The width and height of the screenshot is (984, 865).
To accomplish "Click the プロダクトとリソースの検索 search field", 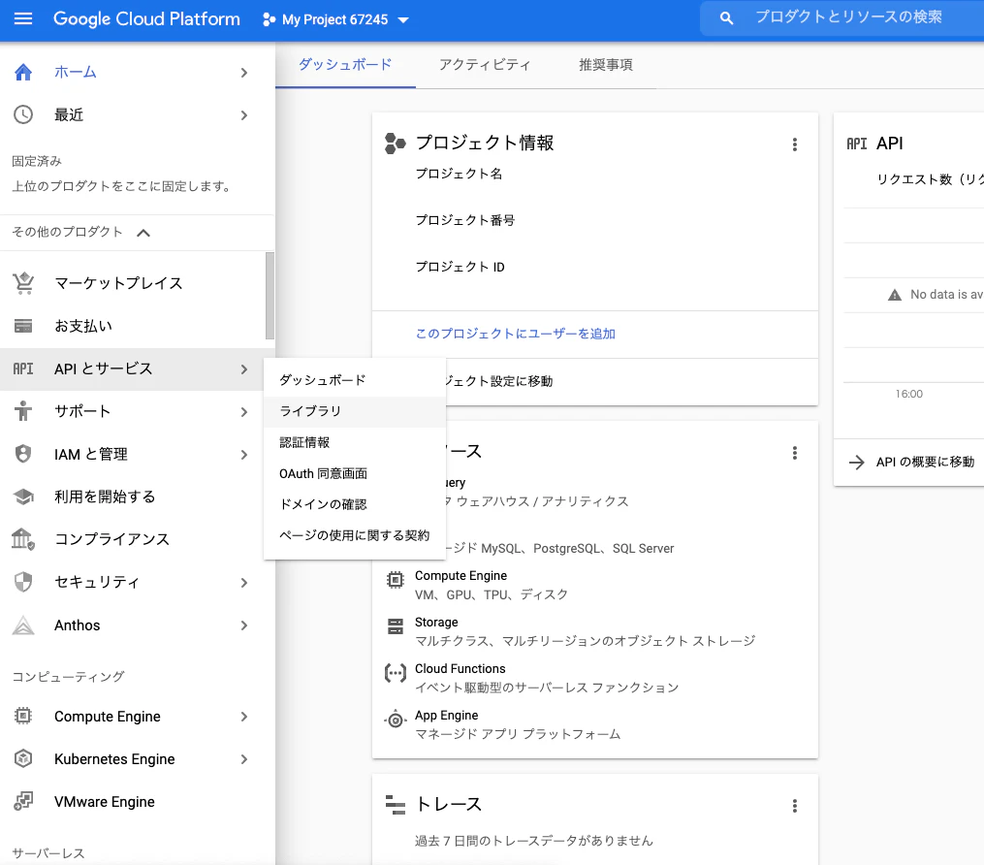I will [848, 17].
